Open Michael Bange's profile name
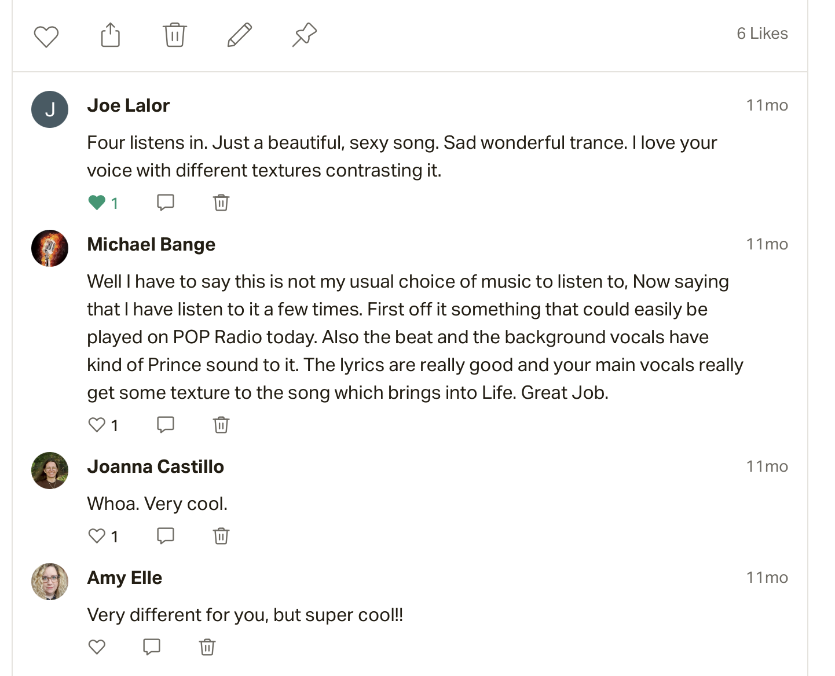The height and width of the screenshot is (676, 835). point(151,244)
